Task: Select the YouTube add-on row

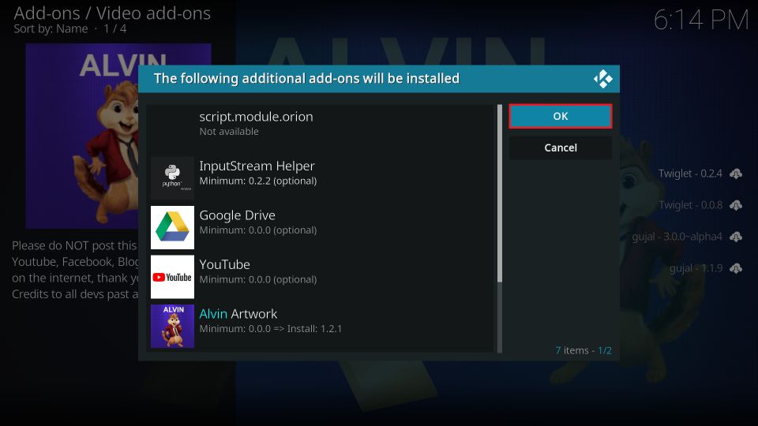Action: pos(321,277)
